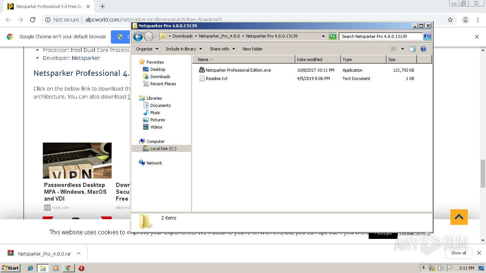Select Desktop in the Favorites tree
The width and height of the screenshot is (486, 273).
pos(158,69)
